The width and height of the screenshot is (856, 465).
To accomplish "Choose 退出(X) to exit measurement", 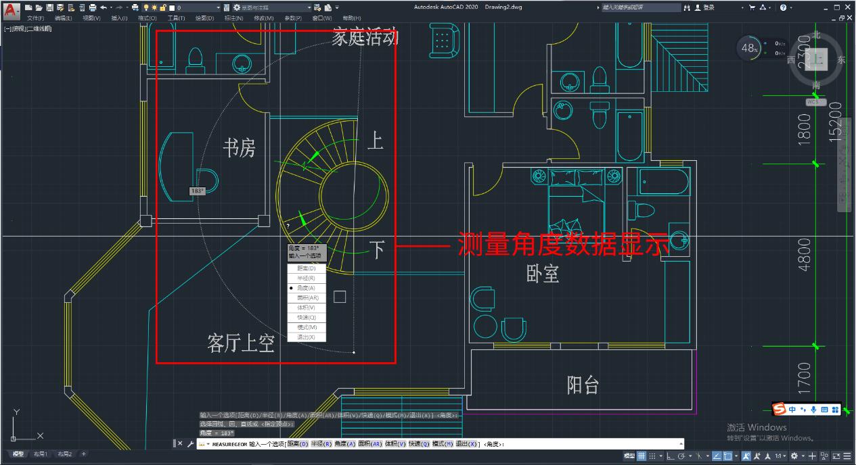I will pyautogui.click(x=307, y=337).
